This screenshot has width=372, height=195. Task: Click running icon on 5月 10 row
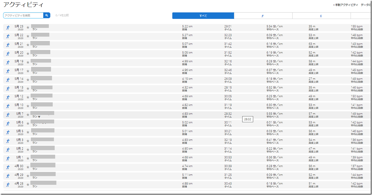[8, 106]
